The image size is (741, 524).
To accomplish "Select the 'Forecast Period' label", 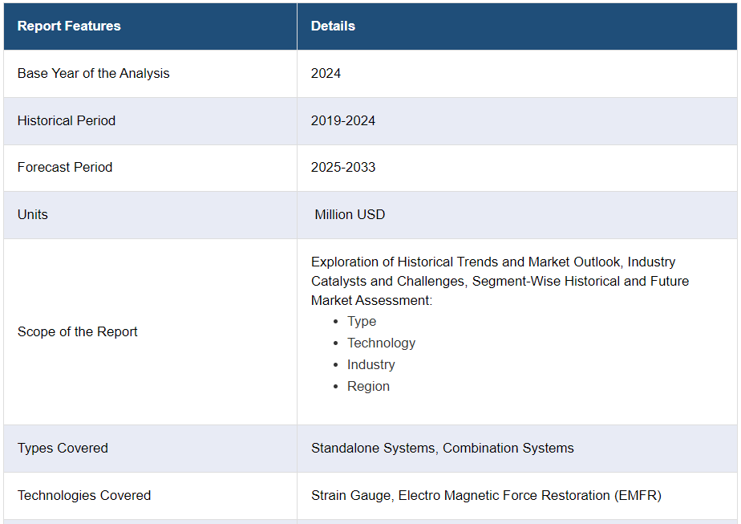I will [x=65, y=167].
